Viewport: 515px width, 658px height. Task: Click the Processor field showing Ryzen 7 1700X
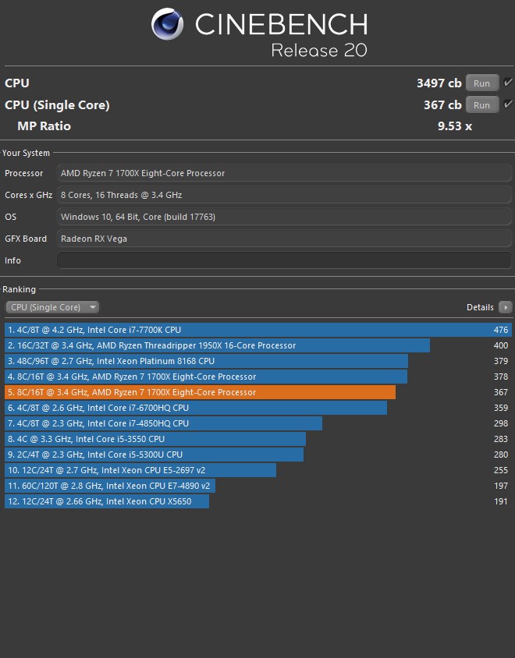point(284,173)
